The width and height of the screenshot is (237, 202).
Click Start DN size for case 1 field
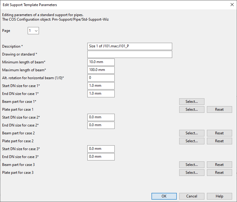[101, 86]
